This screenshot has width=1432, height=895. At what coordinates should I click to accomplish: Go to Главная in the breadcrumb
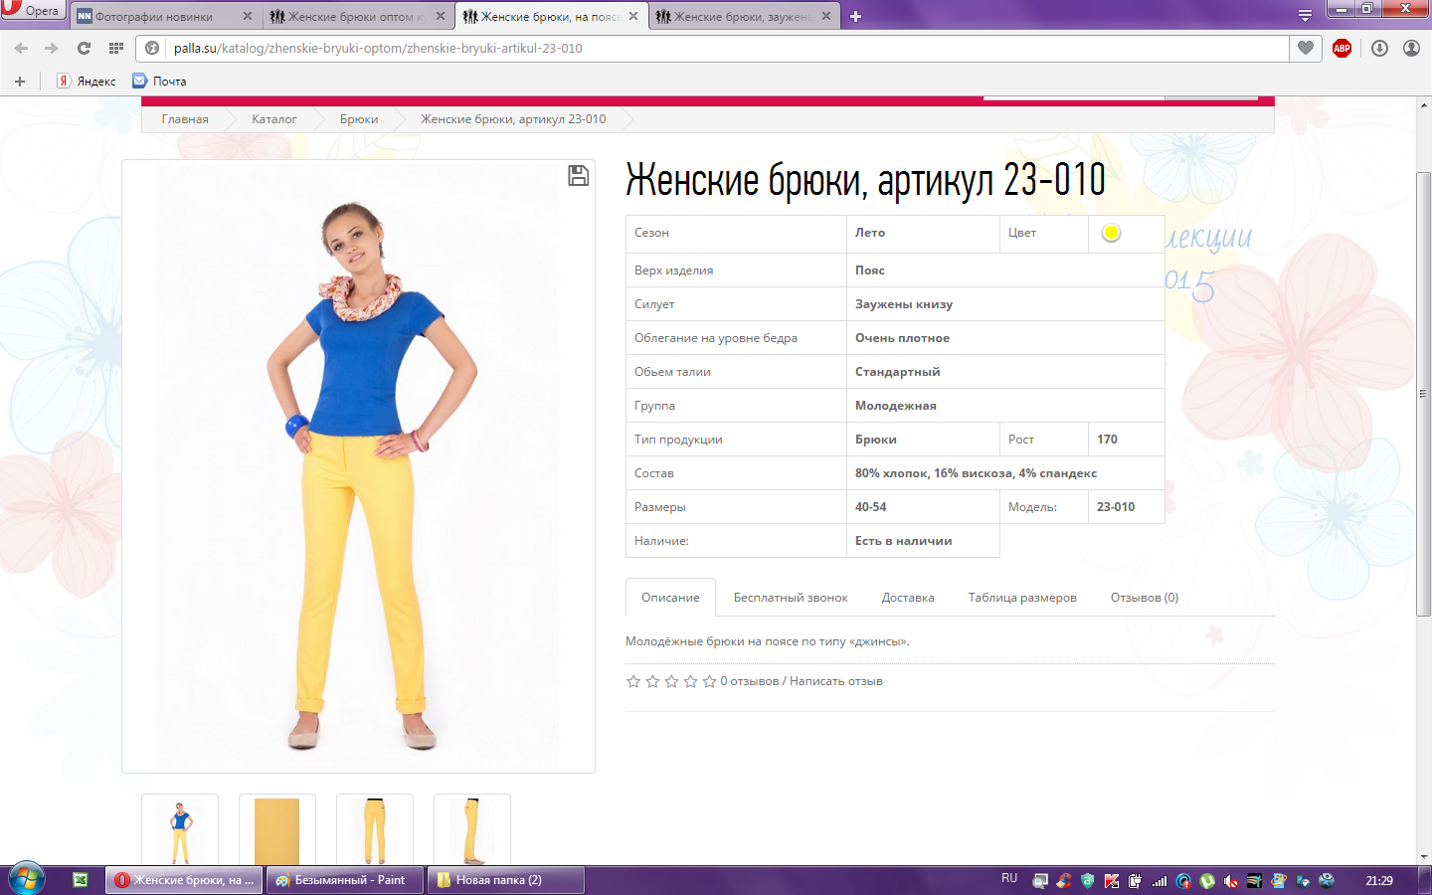coord(185,119)
